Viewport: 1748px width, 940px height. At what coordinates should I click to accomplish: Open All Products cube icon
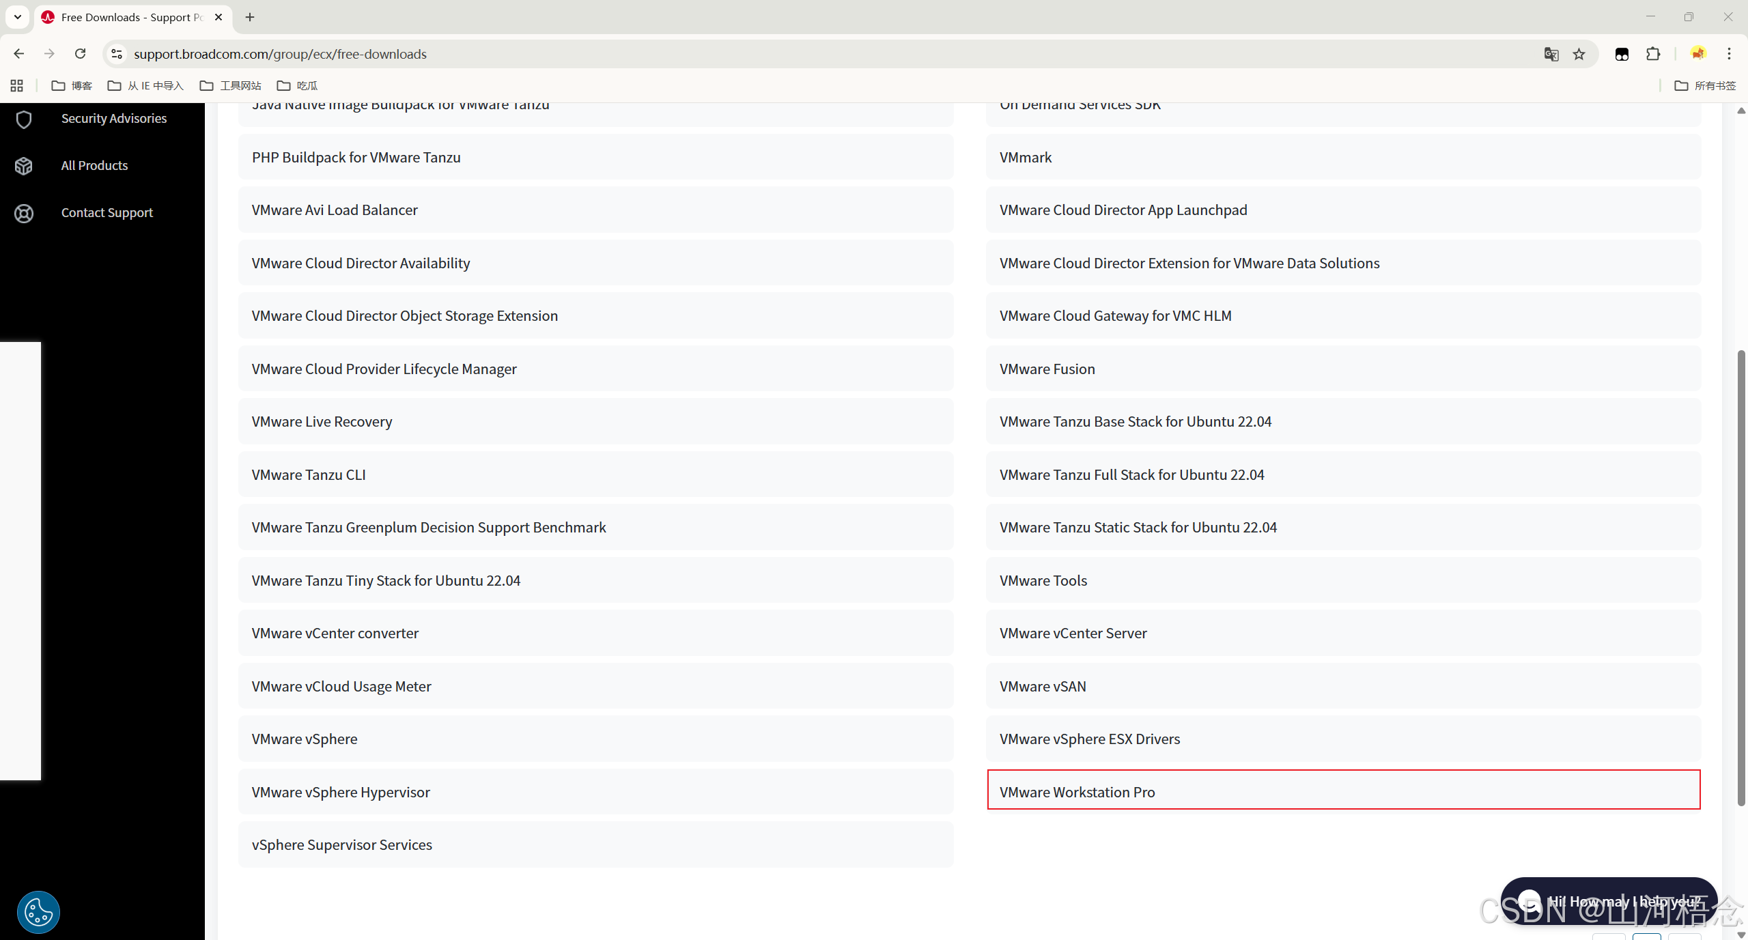[x=24, y=166]
